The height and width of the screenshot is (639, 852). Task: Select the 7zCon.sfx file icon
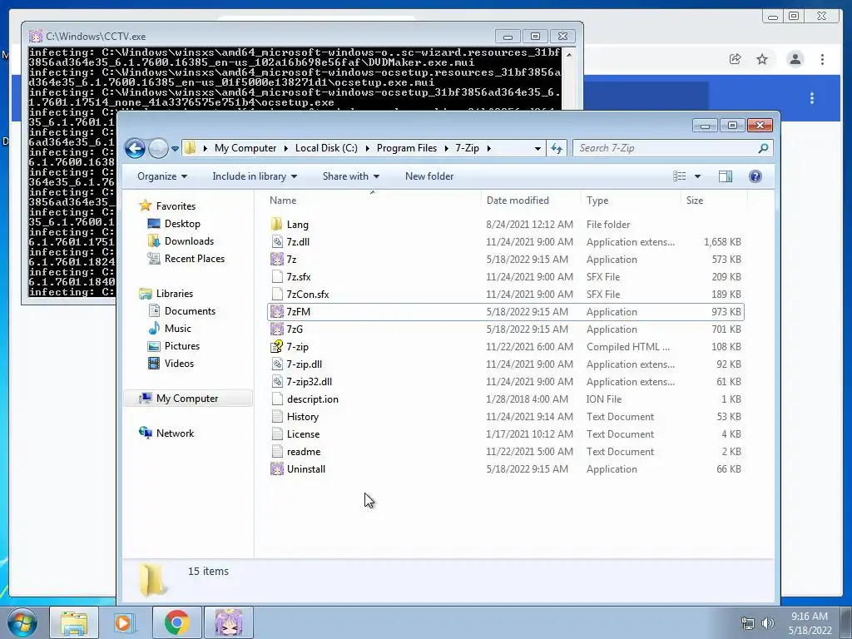(276, 294)
